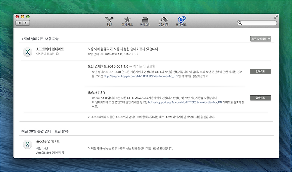The height and width of the screenshot is (172, 292).
Task: Update 보안 업데이트 2015-001 with its button
Action: 260,72
